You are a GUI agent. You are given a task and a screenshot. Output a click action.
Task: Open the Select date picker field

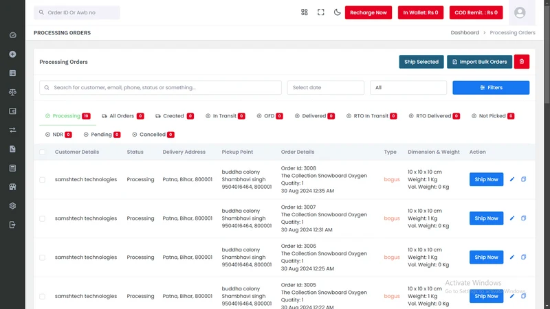[325, 88]
